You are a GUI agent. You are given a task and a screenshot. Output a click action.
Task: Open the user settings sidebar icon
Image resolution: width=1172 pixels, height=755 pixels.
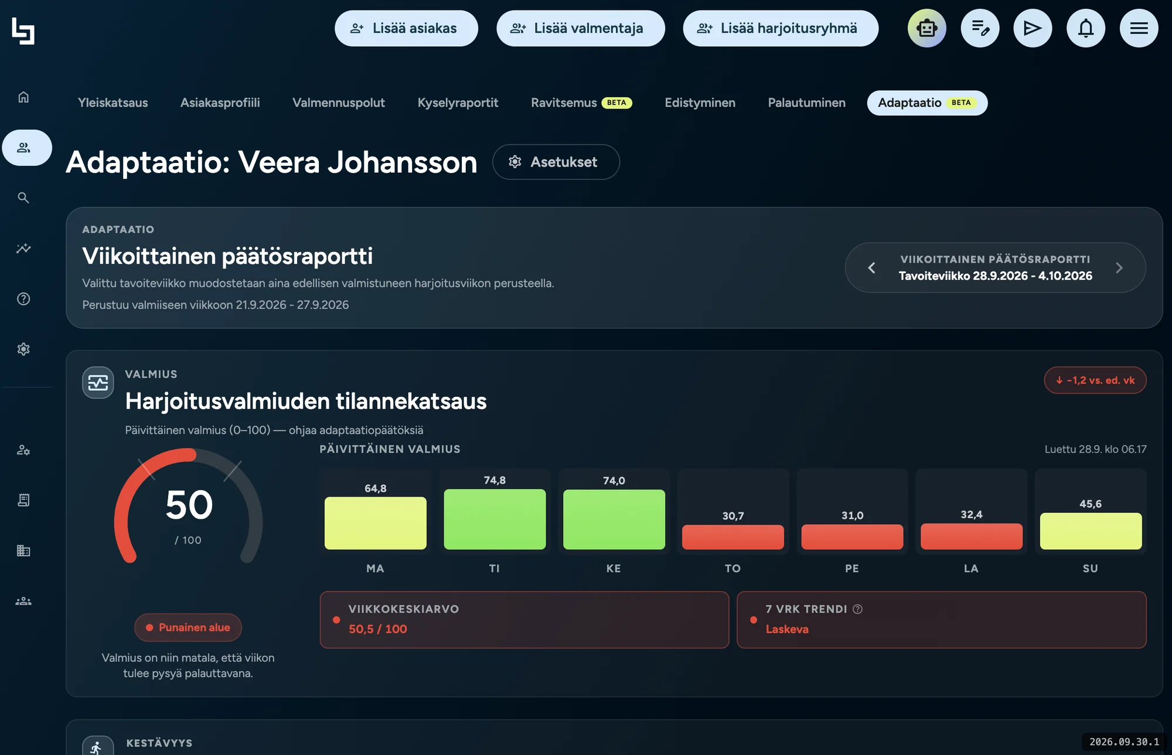click(23, 450)
